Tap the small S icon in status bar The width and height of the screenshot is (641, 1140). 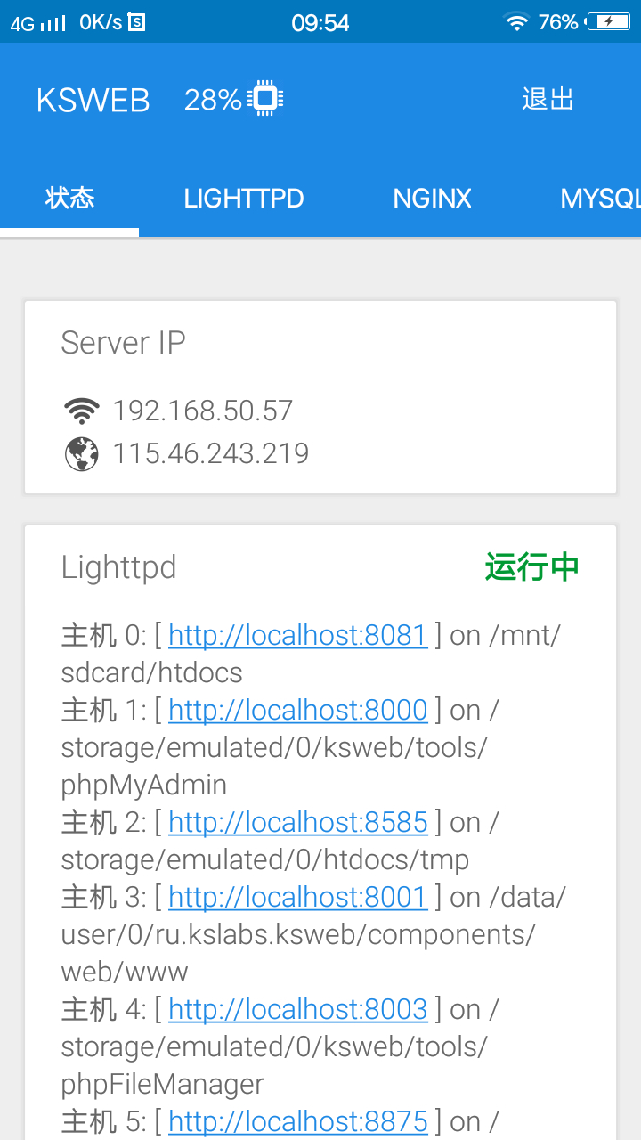tap(136, 22)
